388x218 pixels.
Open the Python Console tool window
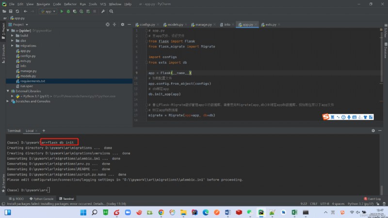tap(41, 199)
